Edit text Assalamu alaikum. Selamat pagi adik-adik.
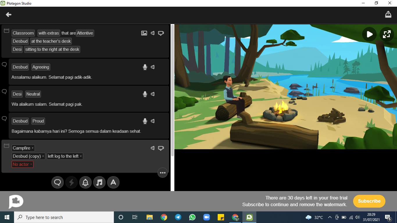The width and height of the screenshot is (397, 223). [52, 77]
